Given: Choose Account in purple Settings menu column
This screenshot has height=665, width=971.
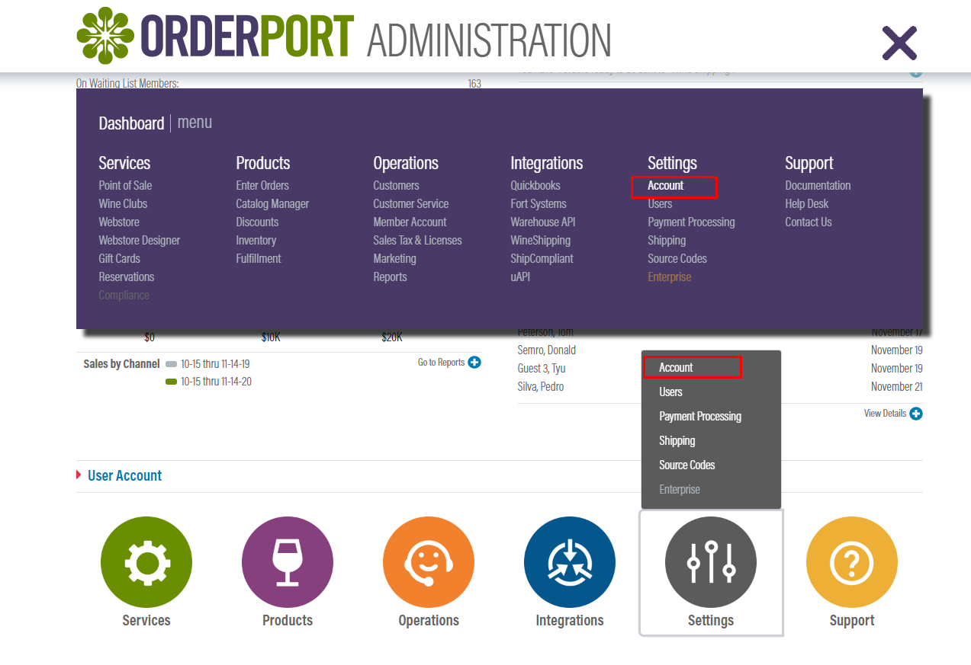Looking at the screenshot, I should [666, 185].
